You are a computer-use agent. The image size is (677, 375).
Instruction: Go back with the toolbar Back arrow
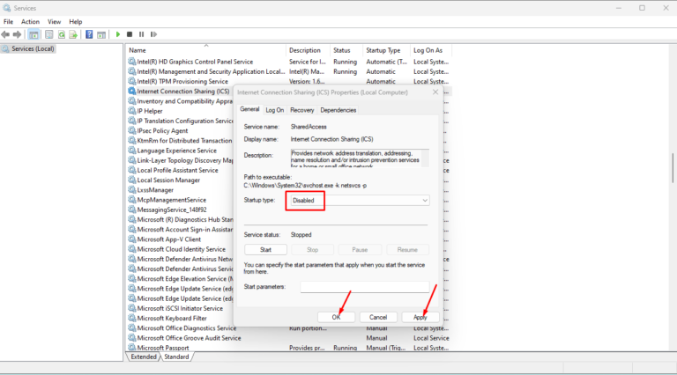5,34
